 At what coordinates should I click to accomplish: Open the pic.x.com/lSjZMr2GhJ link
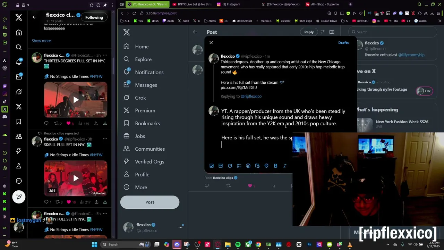click(x=239, y=87)
